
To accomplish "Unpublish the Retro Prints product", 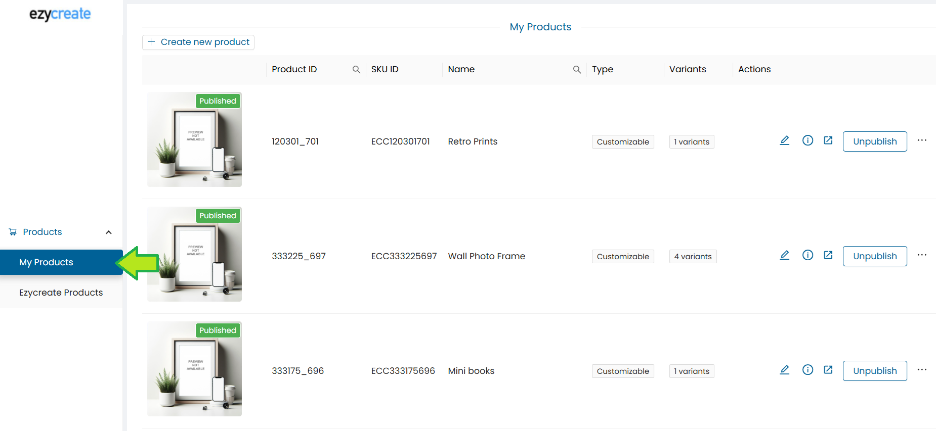I will pos(874,141).
